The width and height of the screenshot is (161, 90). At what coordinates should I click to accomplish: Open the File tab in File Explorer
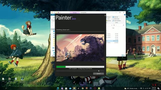click(53, 15)
